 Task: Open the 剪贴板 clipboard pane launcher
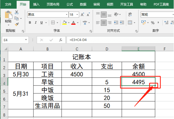click(23, 31)
